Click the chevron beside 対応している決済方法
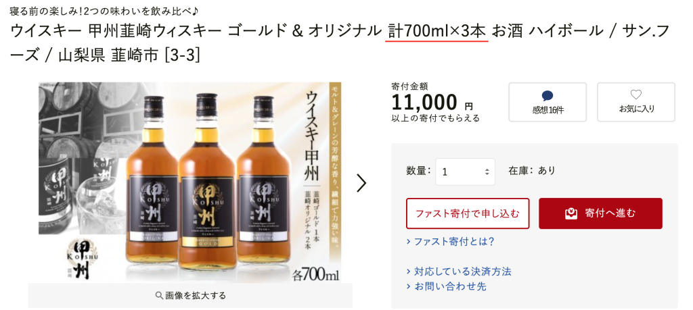This screenshot has width=693, height=310. pyautogui.click(x=408, y=272)
